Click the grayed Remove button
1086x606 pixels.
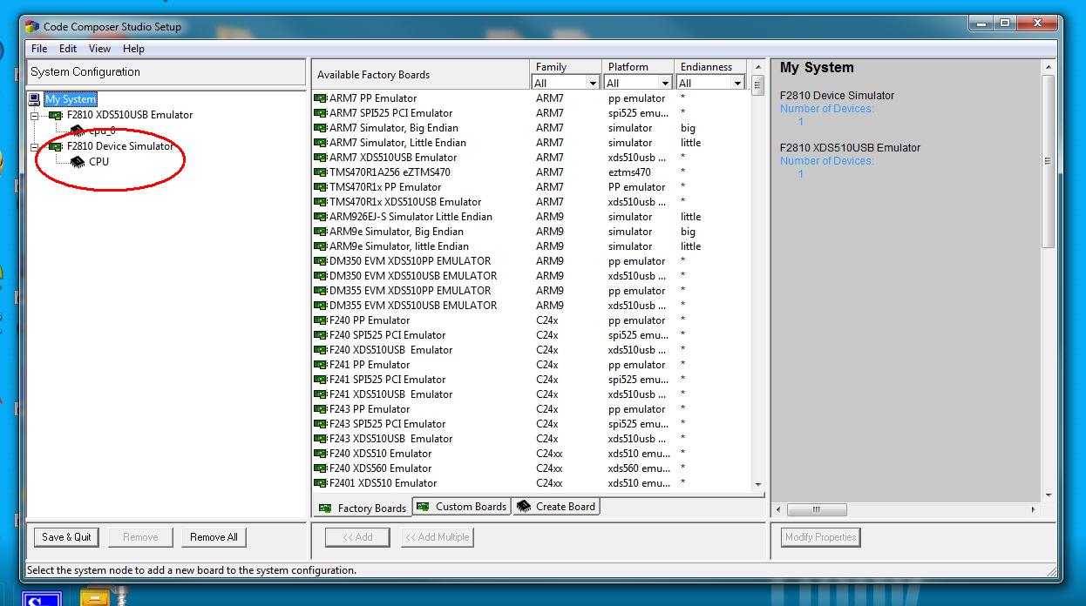[x=140, y=537]
